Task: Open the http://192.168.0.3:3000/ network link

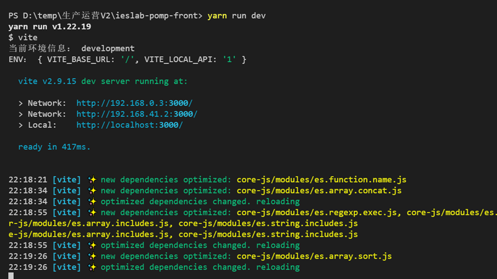Action: (x=134, y=103)
